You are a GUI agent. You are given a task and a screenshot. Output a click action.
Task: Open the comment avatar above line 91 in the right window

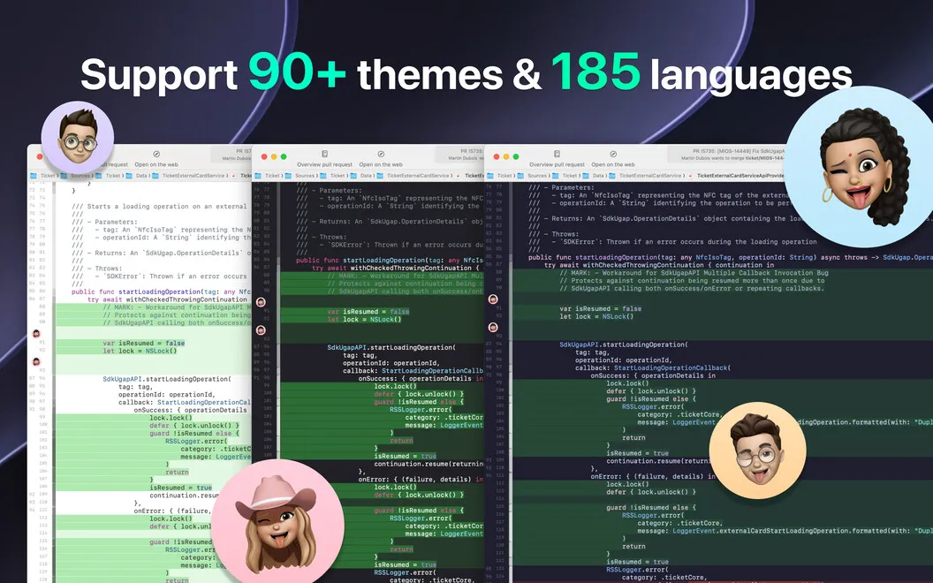point(493,299)
